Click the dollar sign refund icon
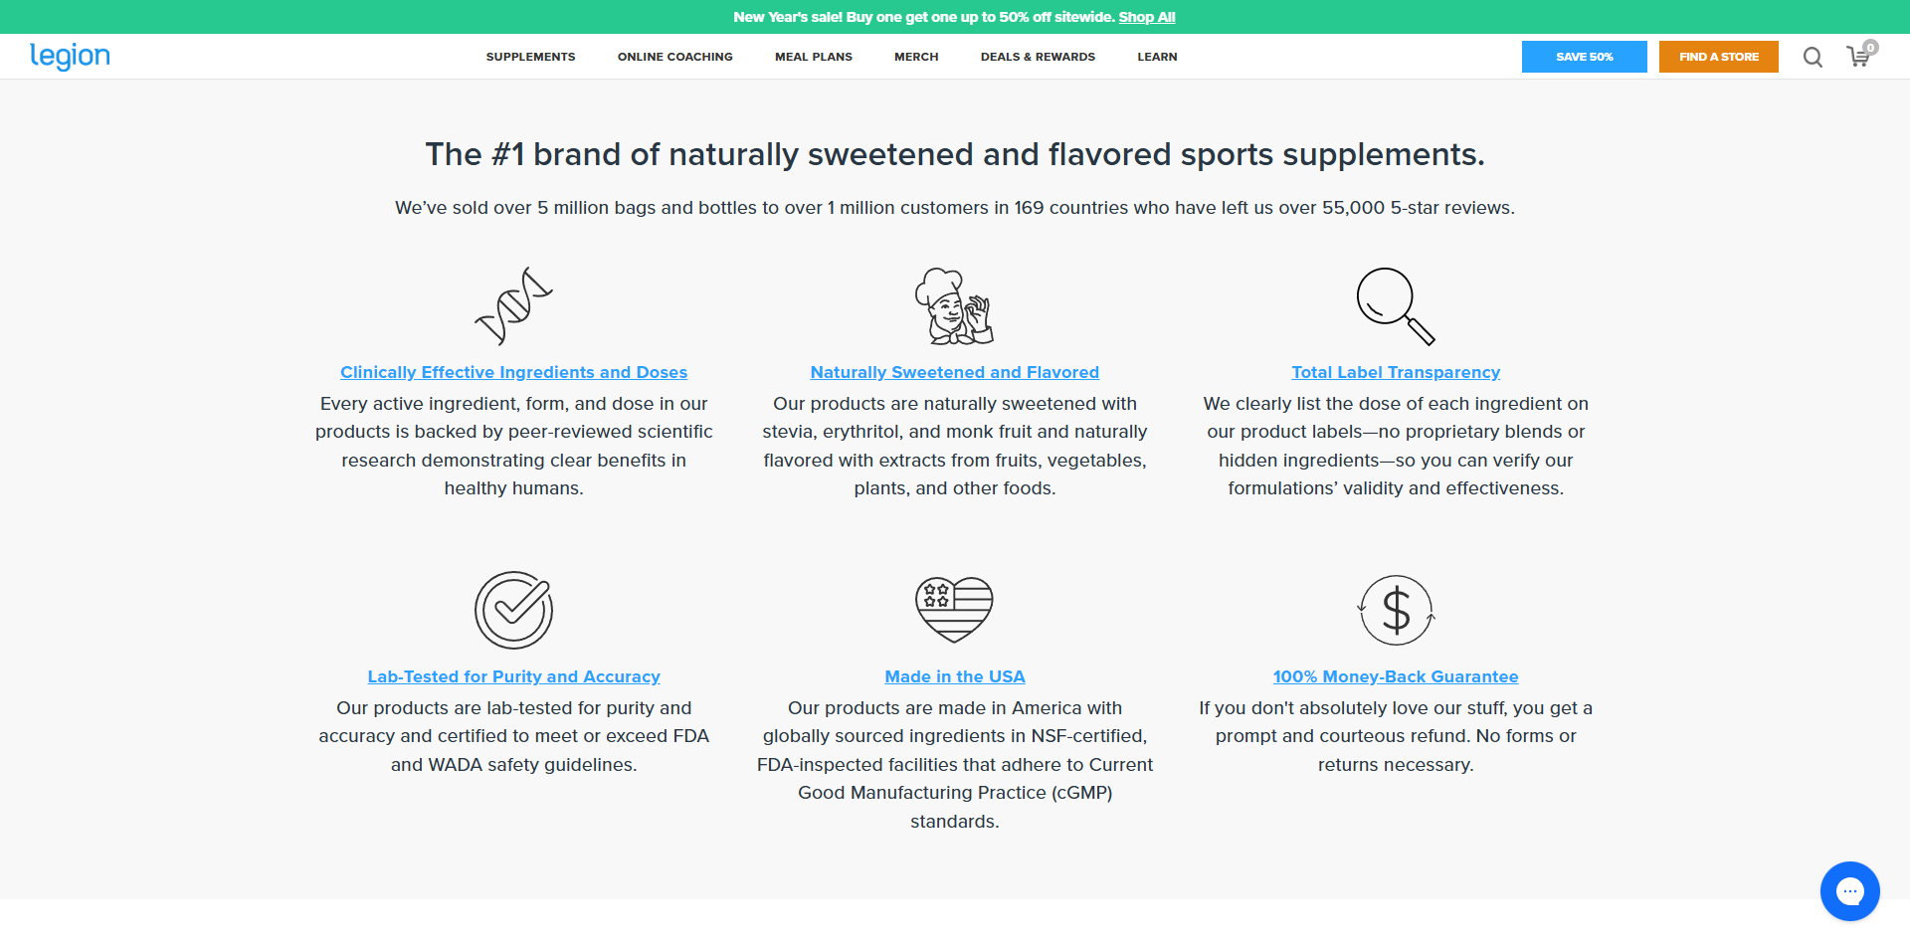1910x948 pixels. 1396,610
